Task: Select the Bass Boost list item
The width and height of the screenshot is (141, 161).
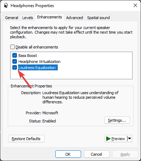Action: coord(27,56)
